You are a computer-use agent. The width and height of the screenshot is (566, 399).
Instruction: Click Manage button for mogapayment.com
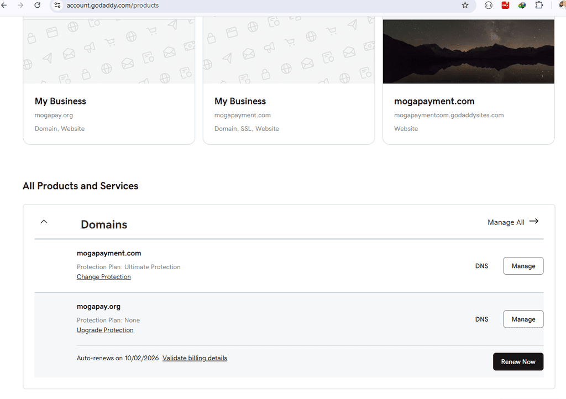click(523, 266)
